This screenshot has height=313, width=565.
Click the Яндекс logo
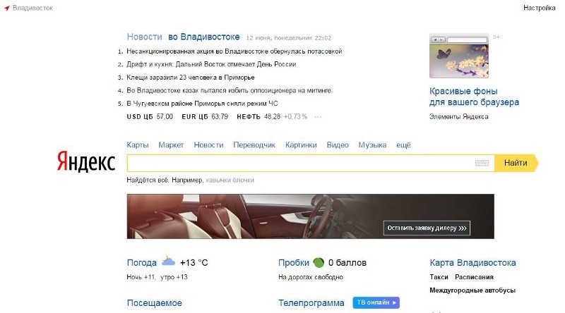coord(86,161)
